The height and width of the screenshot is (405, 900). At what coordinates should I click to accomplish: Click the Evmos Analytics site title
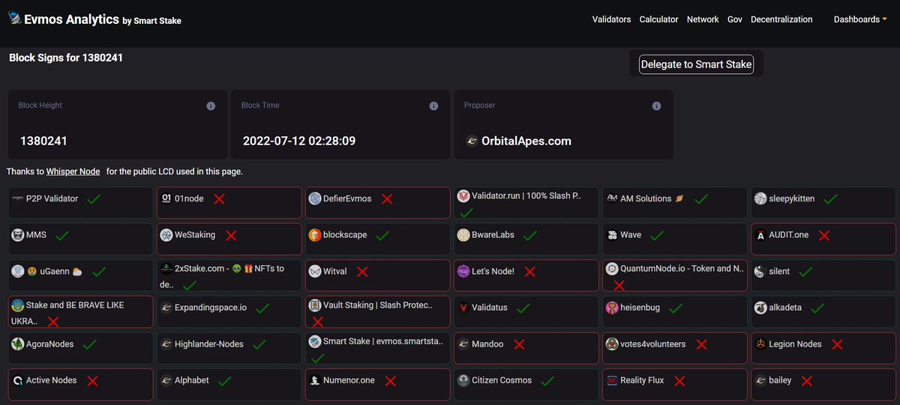71,19
